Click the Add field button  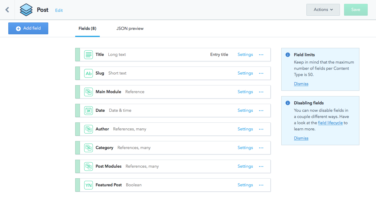28,28
